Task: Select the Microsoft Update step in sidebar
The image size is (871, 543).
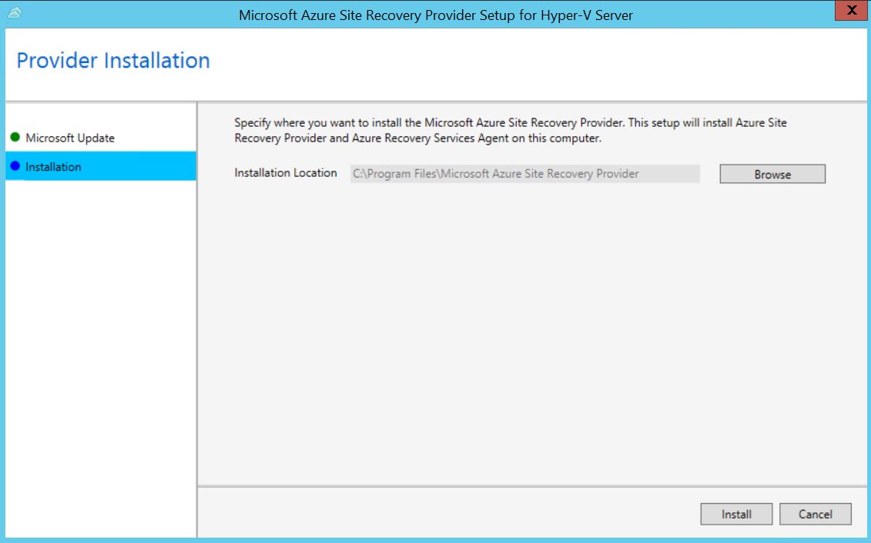Action: tap(70, 138)
